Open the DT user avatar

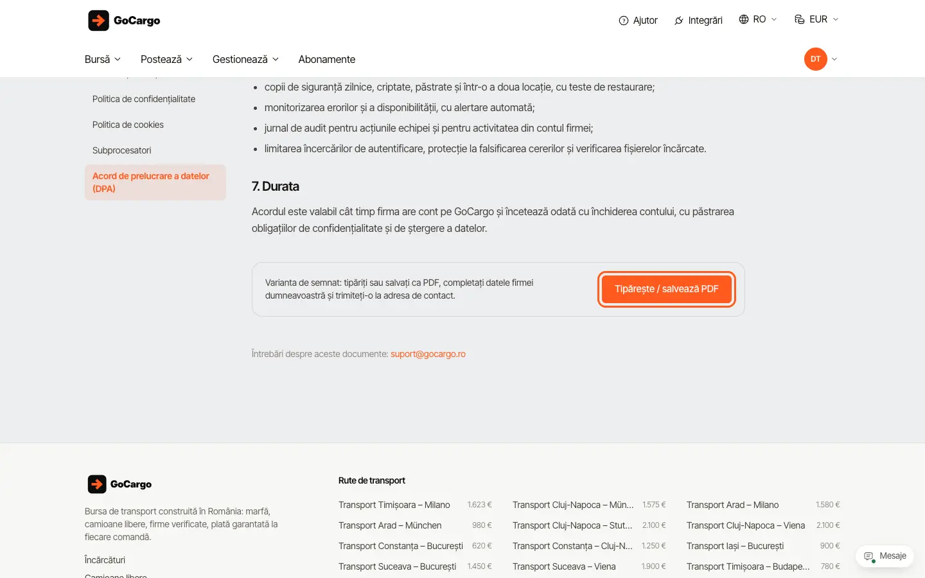[x=816, y=59]
